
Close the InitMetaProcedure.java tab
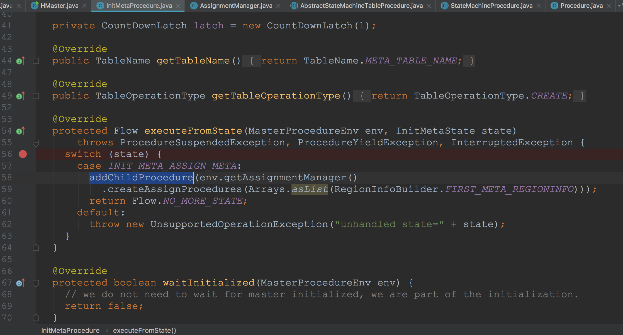point(178,6)
